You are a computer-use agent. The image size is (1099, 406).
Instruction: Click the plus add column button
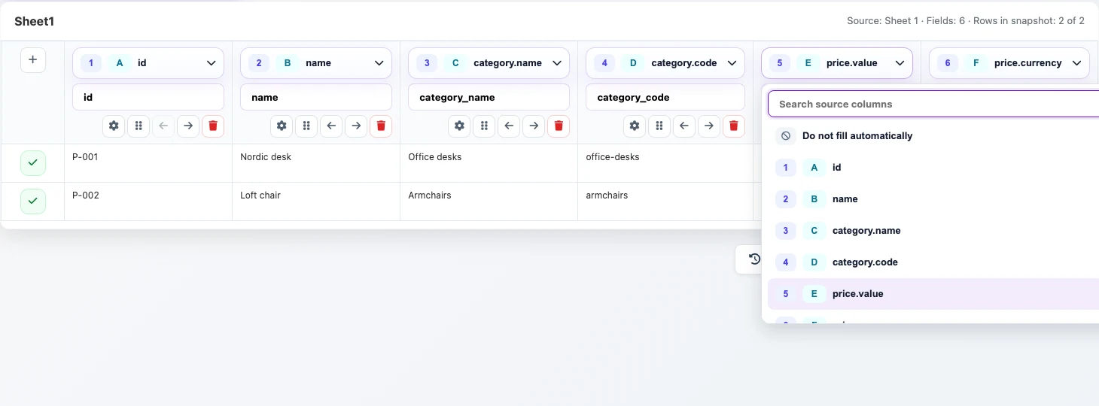click(x=32, y=60)
